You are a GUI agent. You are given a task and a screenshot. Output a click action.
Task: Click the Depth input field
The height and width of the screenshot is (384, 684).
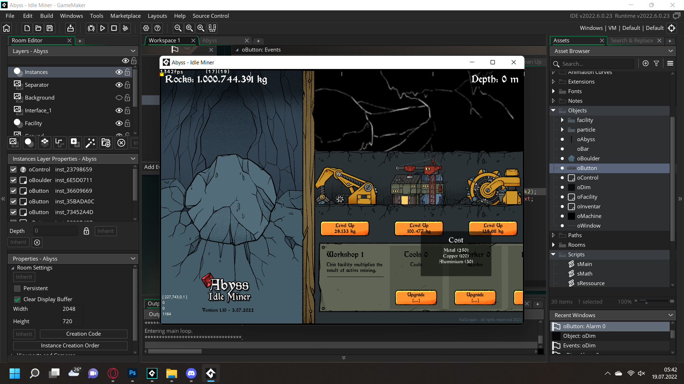click(x=56, y=230)
